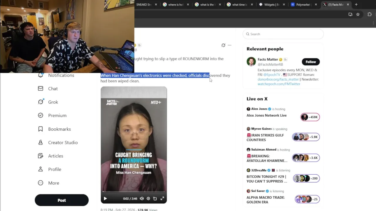Open the Alex Jones Network Live space

click(266, 115)
